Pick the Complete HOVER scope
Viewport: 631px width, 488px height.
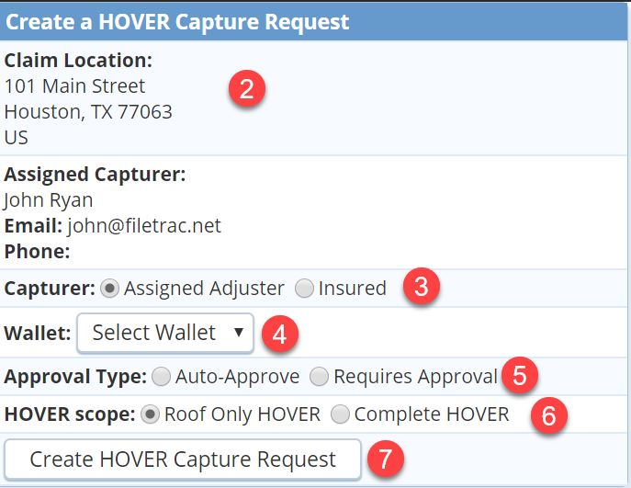pyautogui.click(x=340, y=414)
